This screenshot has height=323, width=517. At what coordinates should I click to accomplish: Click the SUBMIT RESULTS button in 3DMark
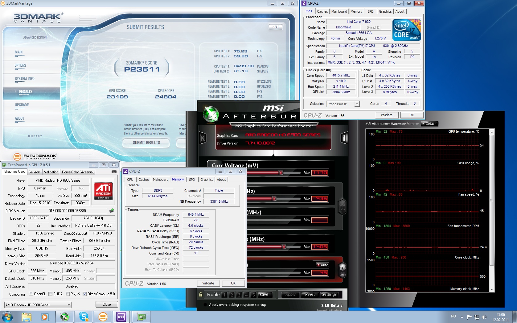point(146,143)
